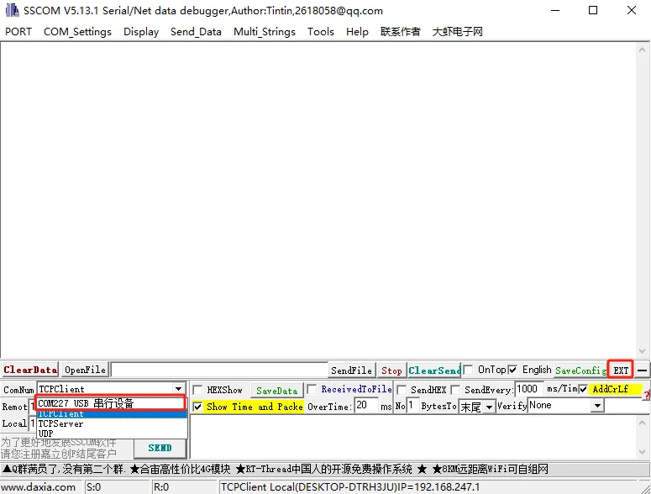Uncheck the AddCrLf checkbox
The width and height of the screenshot is (651, 494).
coord(583,390)
